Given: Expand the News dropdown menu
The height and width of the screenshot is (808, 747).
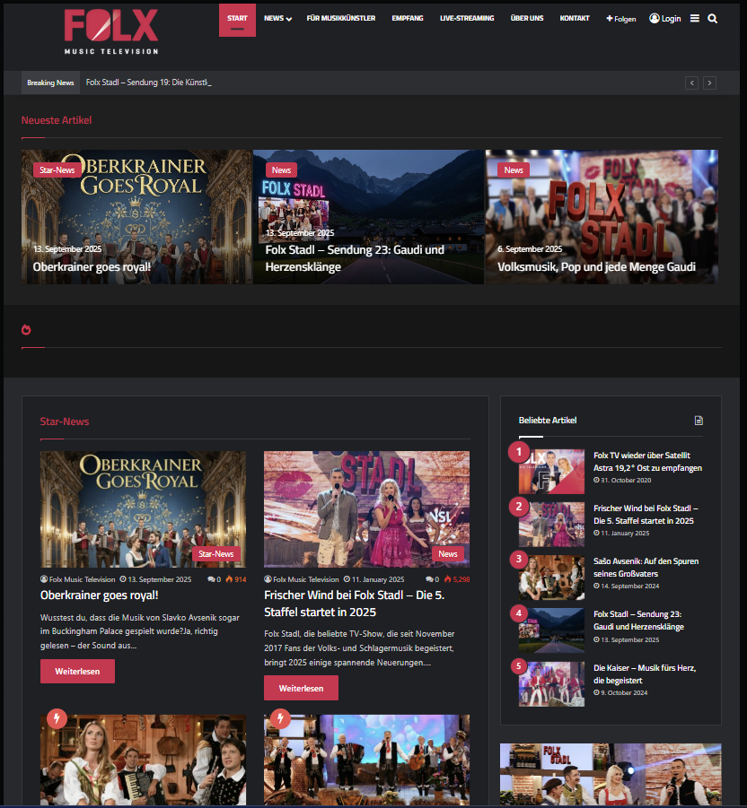Looking at the screenshot, I should (x=277, y=19).
